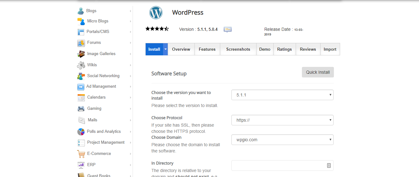Expand the Gaming category arrow
Screen dimensions: 419x177
click(x=130, y=109)
